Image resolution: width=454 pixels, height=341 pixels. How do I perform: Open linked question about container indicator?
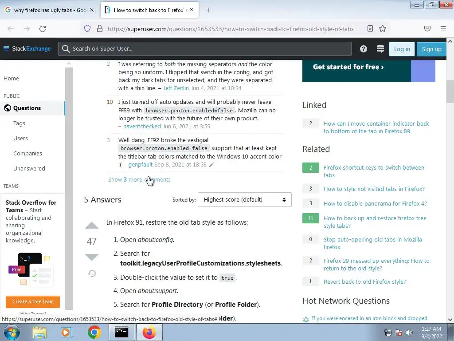coord(376,127)
